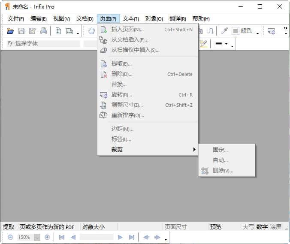
Task: Select the eyedropper color picker tool
Action: [x=224, y=31]
